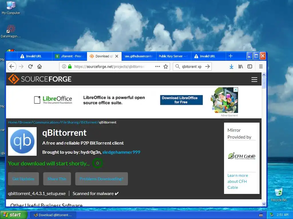Click the page scrollbar down arrow
The height and width of the screenshot is (219, 293).
pos(264,204)
